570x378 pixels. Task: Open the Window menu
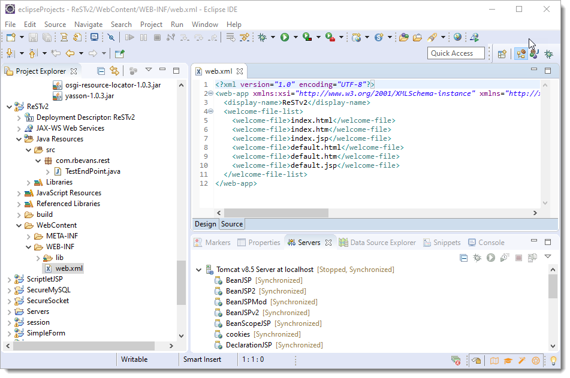(x=205, y=25)
